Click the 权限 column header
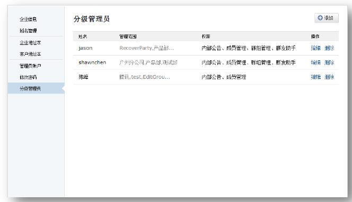Image resolution: width=352 pixels, height=202 pixels. tap(206, 36)
